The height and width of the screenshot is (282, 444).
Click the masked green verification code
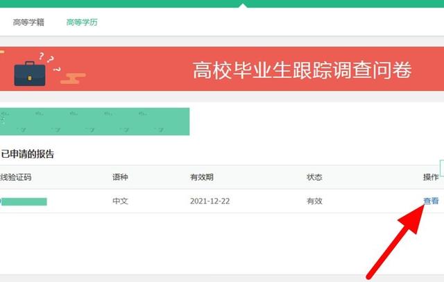tap(25, 201)
